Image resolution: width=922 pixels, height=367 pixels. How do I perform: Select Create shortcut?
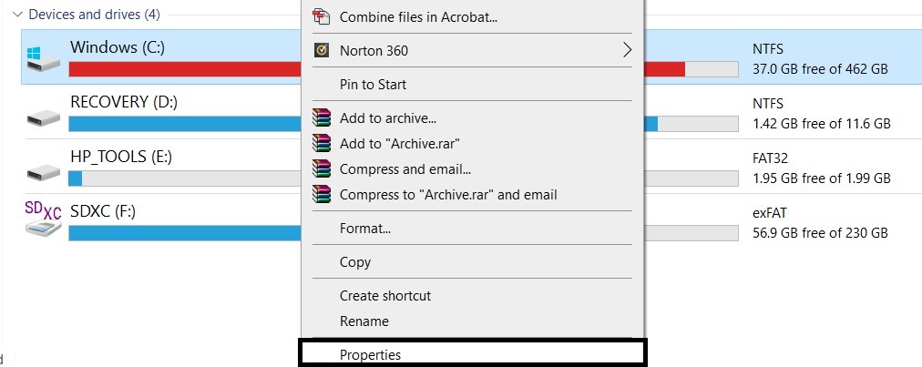click(384, 296)
